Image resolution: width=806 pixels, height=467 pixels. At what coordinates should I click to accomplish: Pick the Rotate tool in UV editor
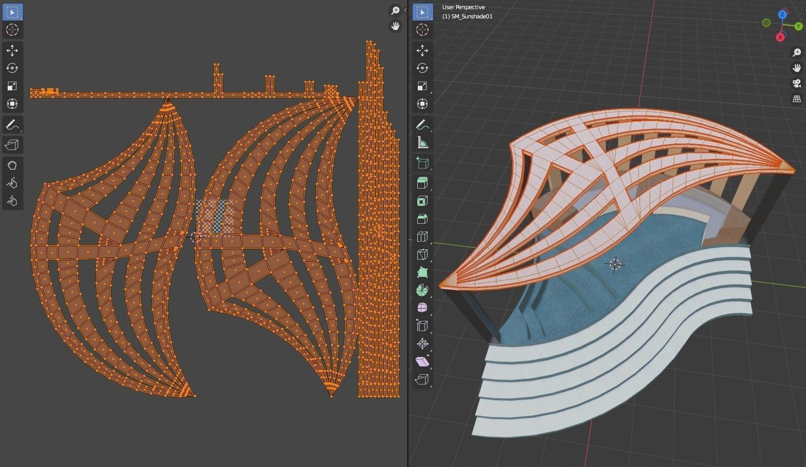pyautogui.click(x=12, y=68)
